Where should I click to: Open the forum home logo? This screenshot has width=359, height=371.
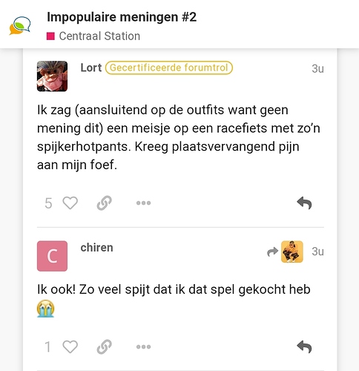(20, 26)
